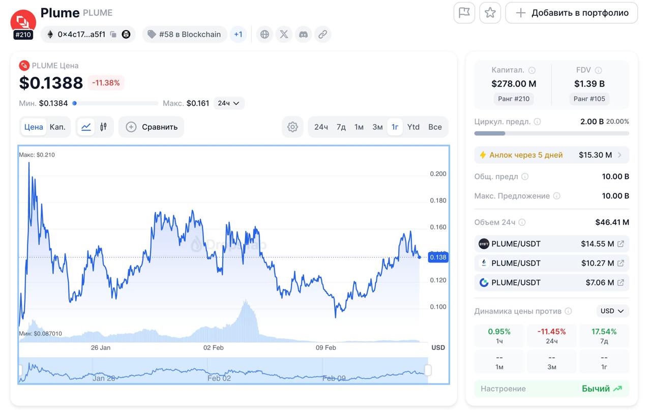Click right handle of chart range slider
651x410 pixels.
(428, 370)
